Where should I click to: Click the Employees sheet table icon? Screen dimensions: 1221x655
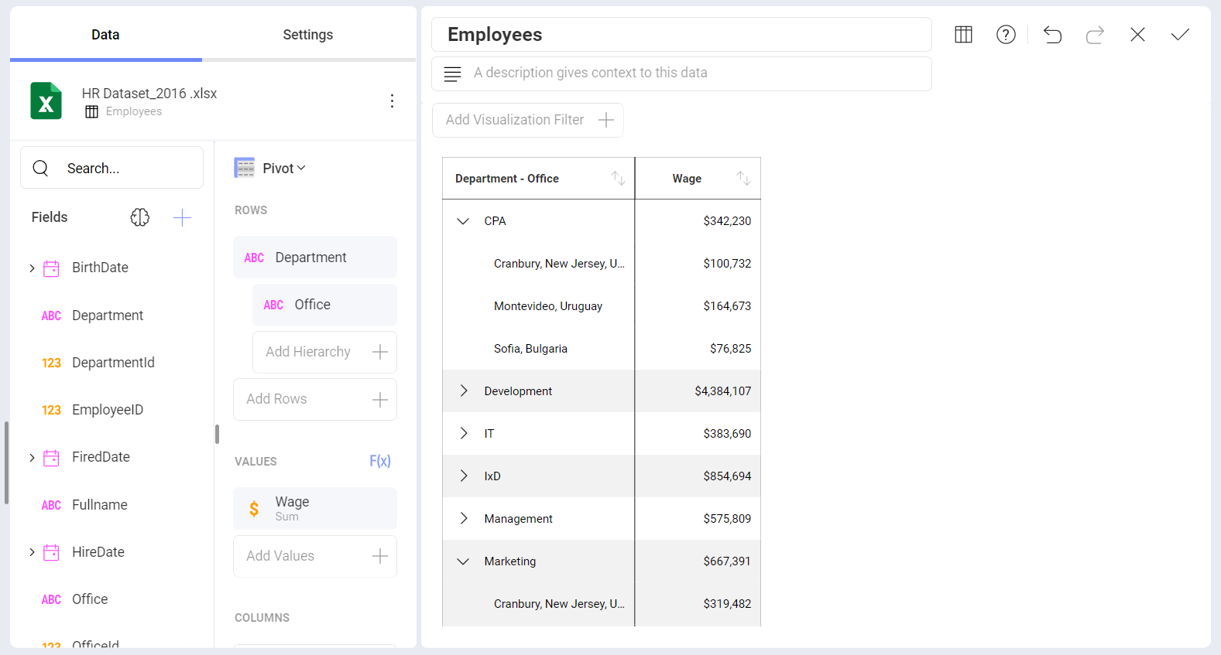coord(92,111)
